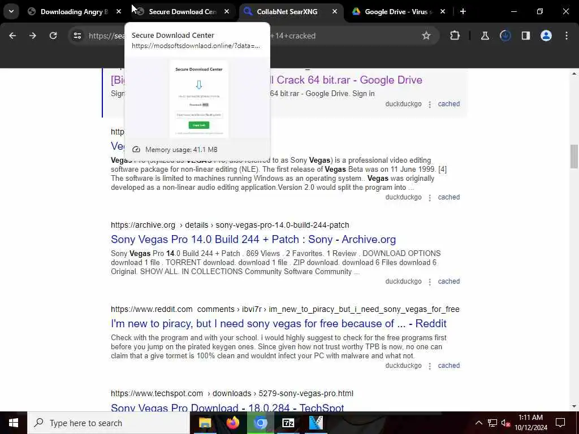579x434 pixels.
Task: Open the network status tray icon
Action: click(x=492, y=423)
